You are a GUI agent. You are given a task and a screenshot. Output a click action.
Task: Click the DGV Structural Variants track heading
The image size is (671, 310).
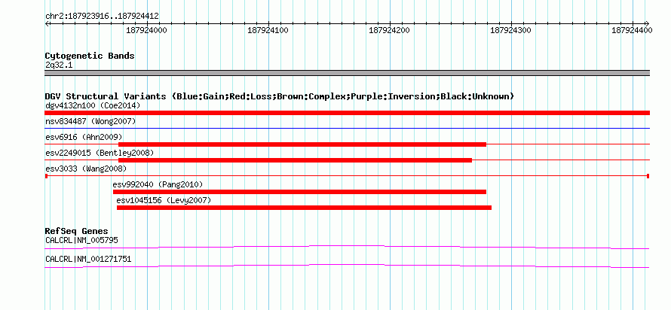(x=280, y=96)
